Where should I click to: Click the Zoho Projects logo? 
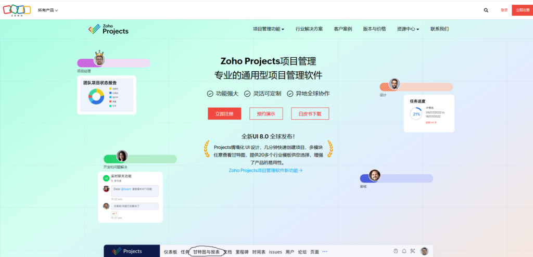[x=108, y=29]
